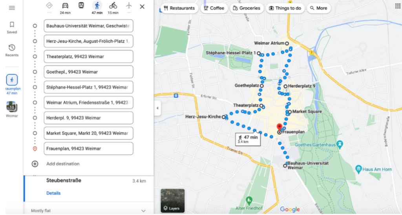Image resolution: width=402 pixels, height=215 pixels.
Task: Open route Details link
Action: 53,193
